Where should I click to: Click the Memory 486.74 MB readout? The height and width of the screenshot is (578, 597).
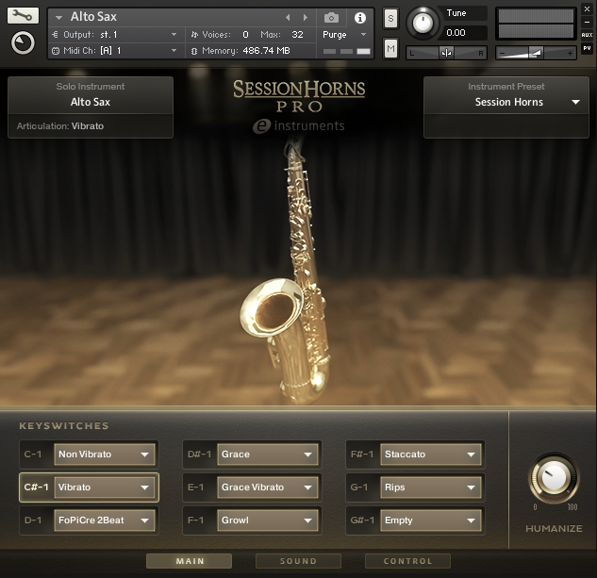tap(266, 51)
